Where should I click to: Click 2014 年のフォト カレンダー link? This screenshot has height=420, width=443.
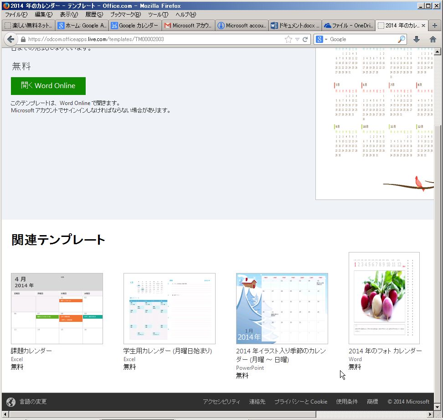pyautogui.click(x=386, y=351)
